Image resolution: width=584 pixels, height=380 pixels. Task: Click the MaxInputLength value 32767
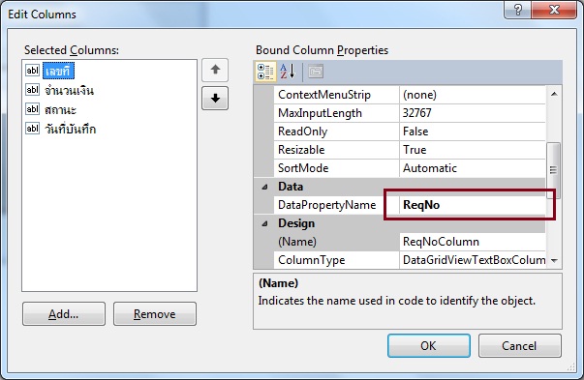(x=473, y=113)
